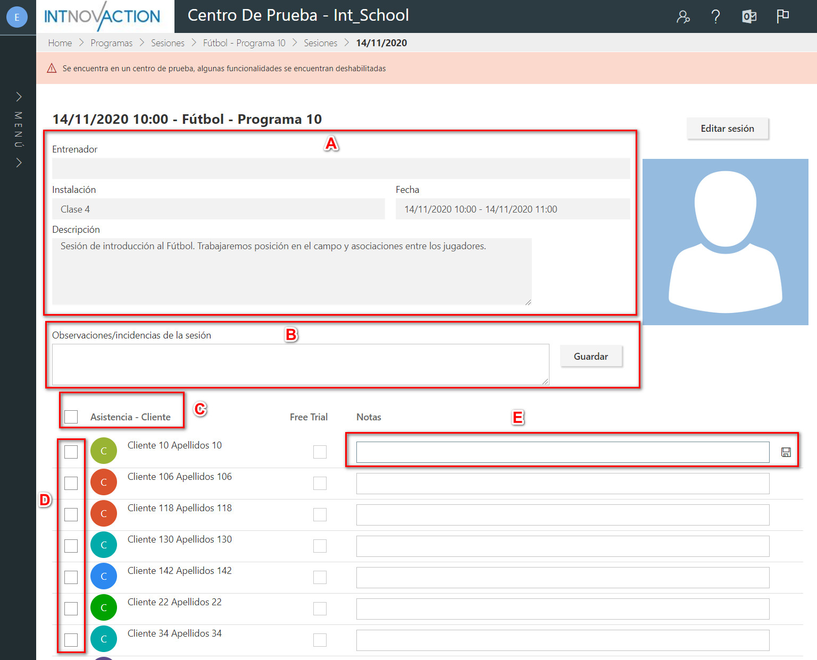Viewport: 817px width, 660px height.
Task: Click the Descripción text area
Action: (292, 272)
